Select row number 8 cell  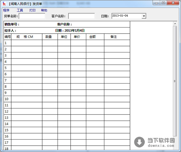(x=8, y=87)
